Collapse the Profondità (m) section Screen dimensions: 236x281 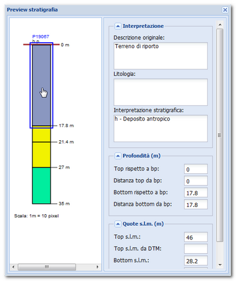[118, 156]
